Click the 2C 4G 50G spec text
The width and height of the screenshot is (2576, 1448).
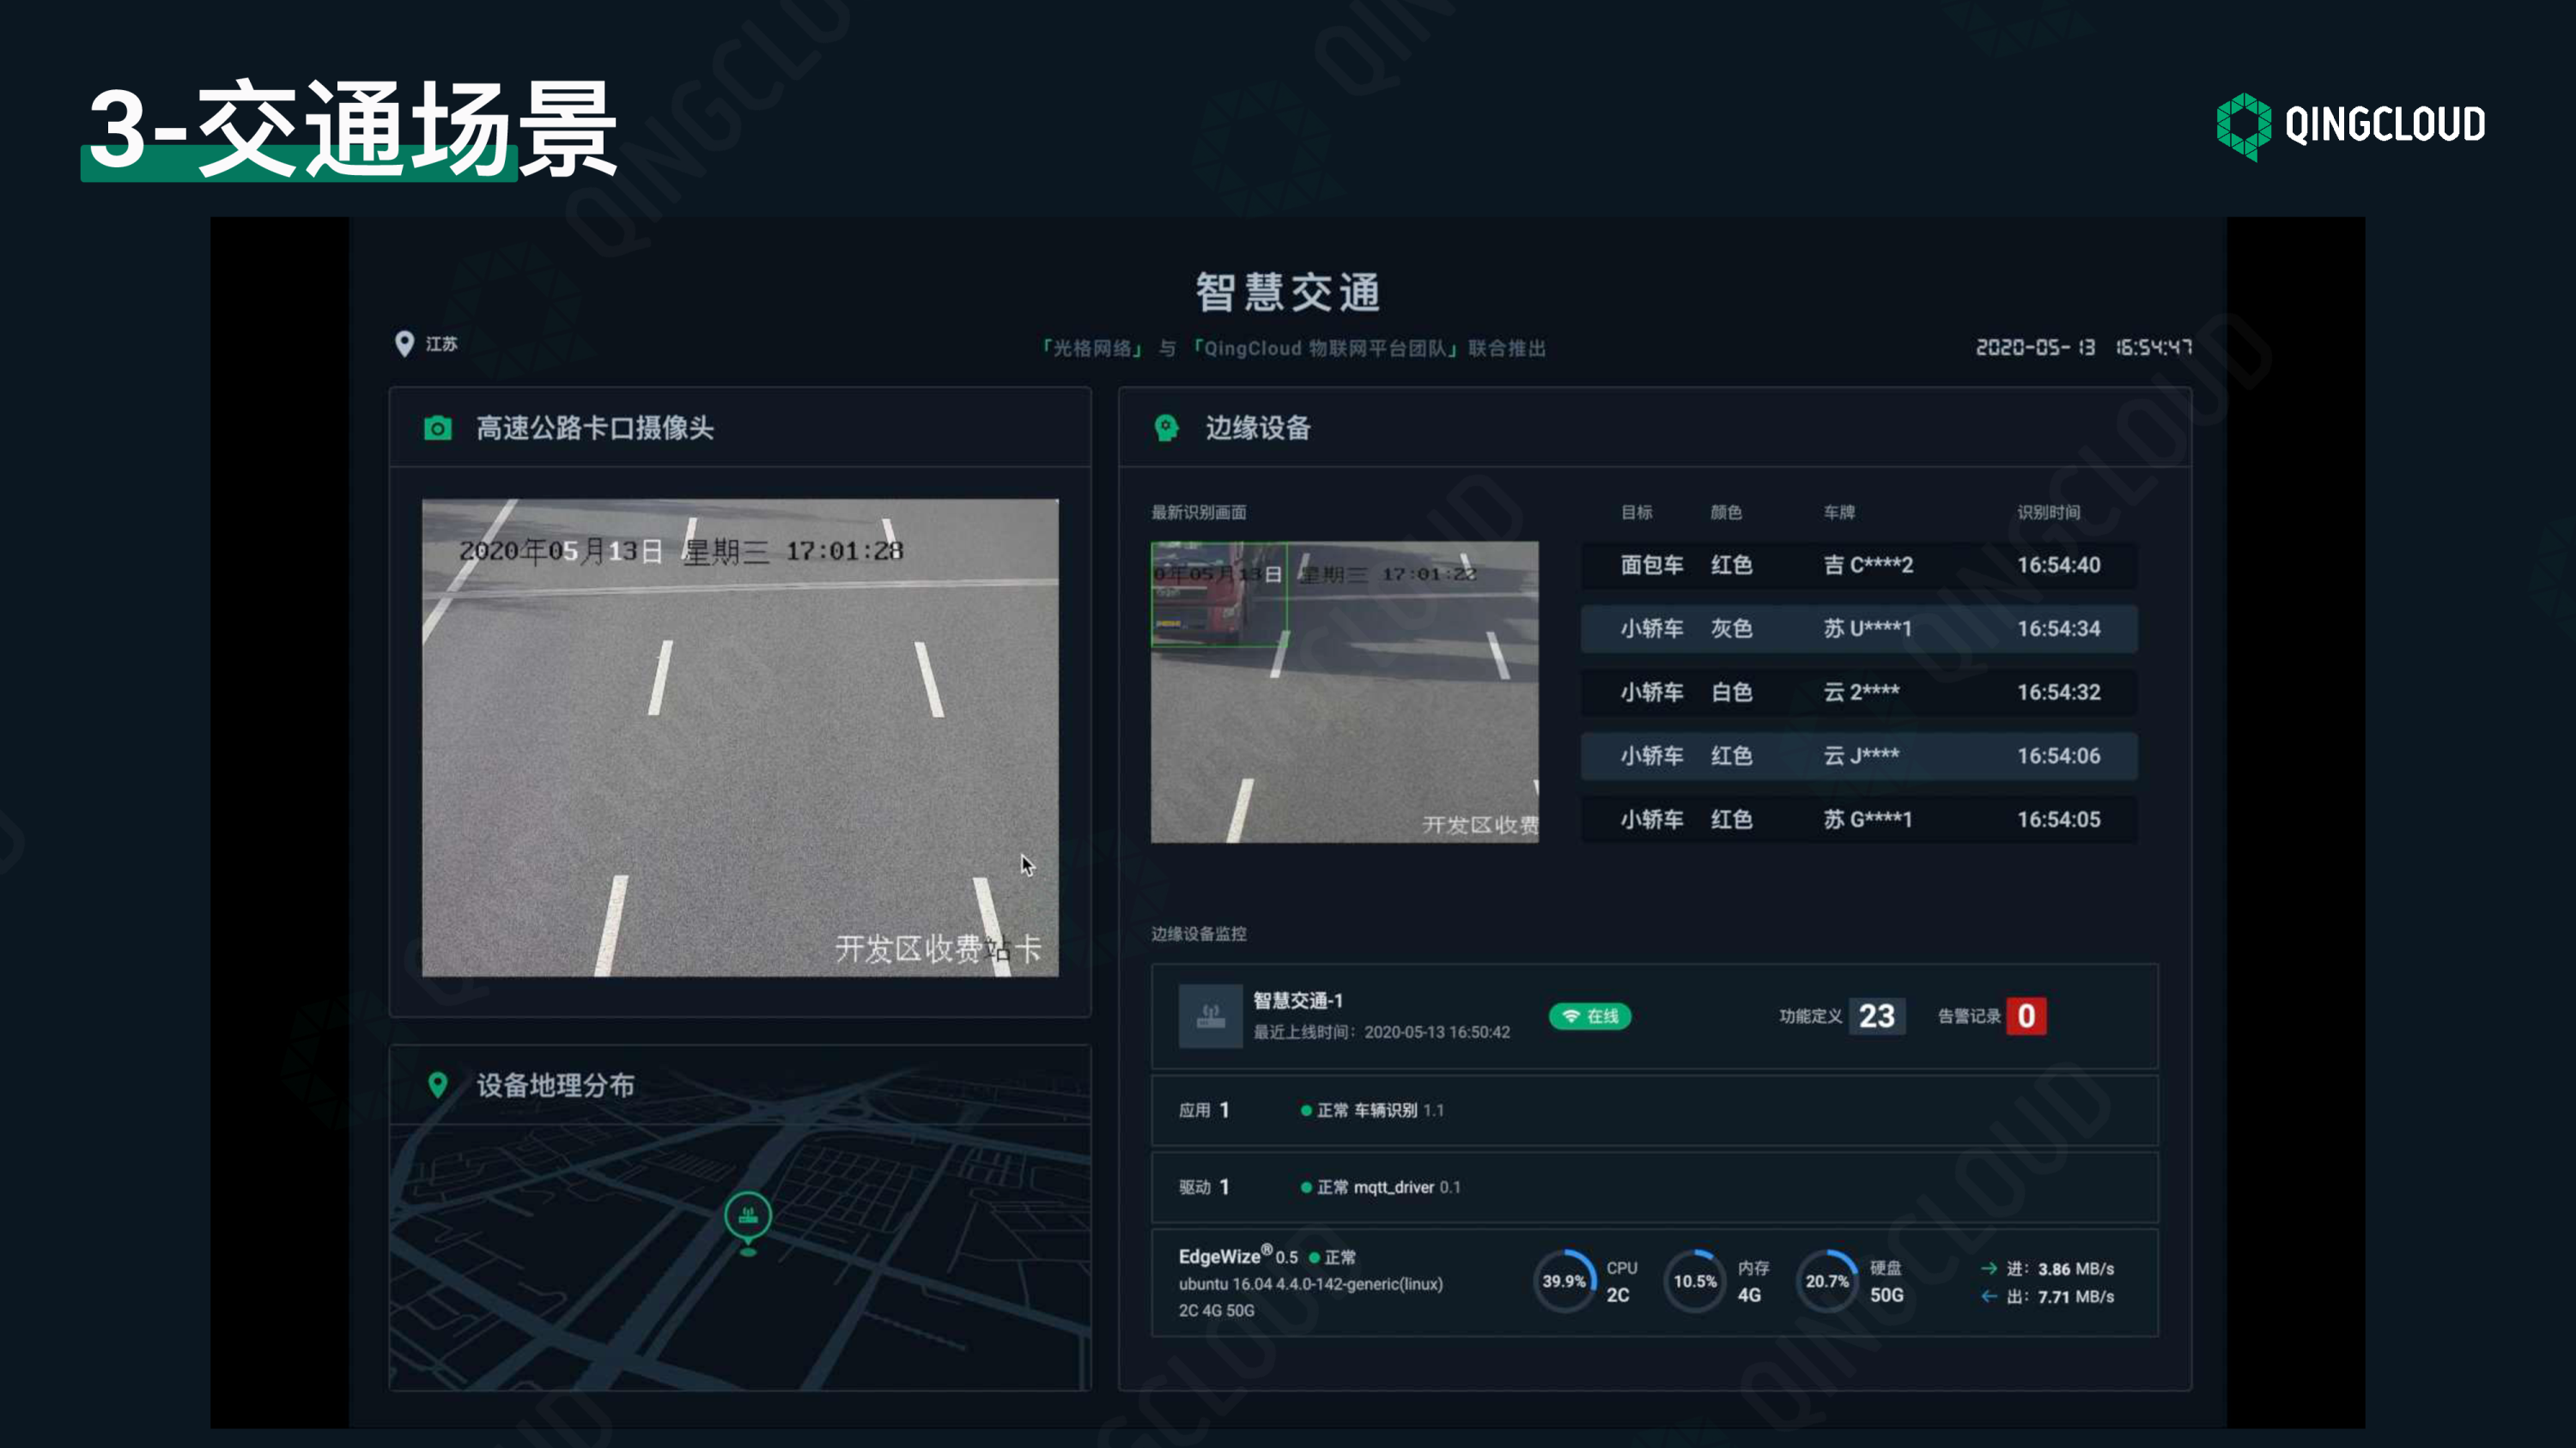click(x=1216, y=1310)
